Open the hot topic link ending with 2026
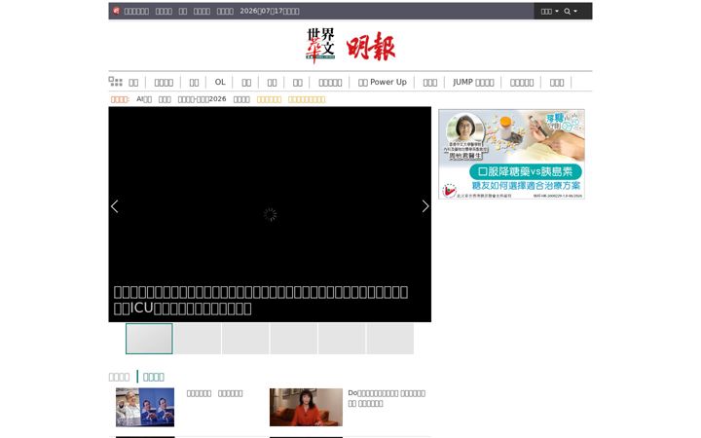The image size is (701, 438). click(203, 99)
